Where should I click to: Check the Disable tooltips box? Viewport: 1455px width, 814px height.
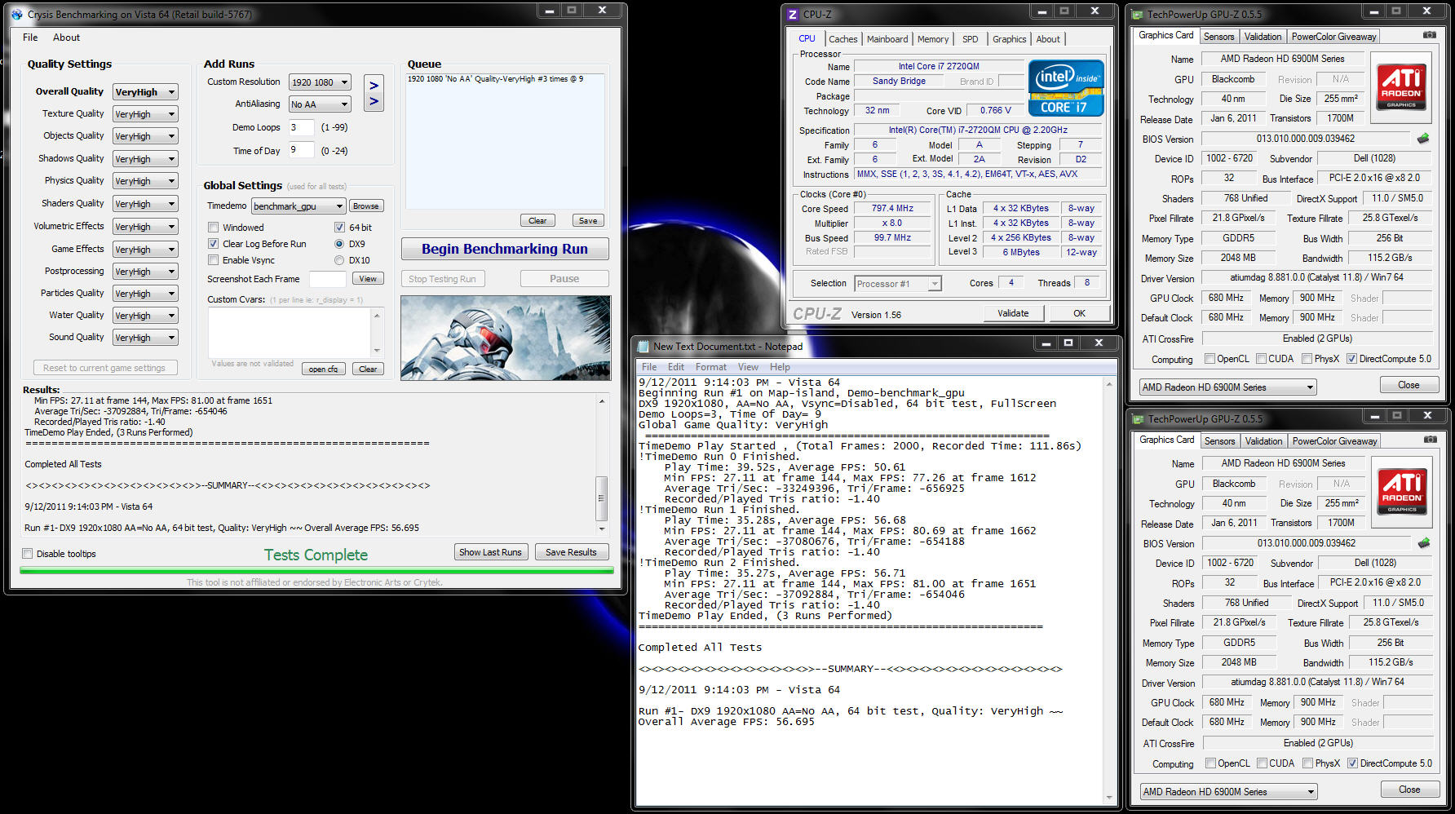pyautogui.click(x=28, y=554)
